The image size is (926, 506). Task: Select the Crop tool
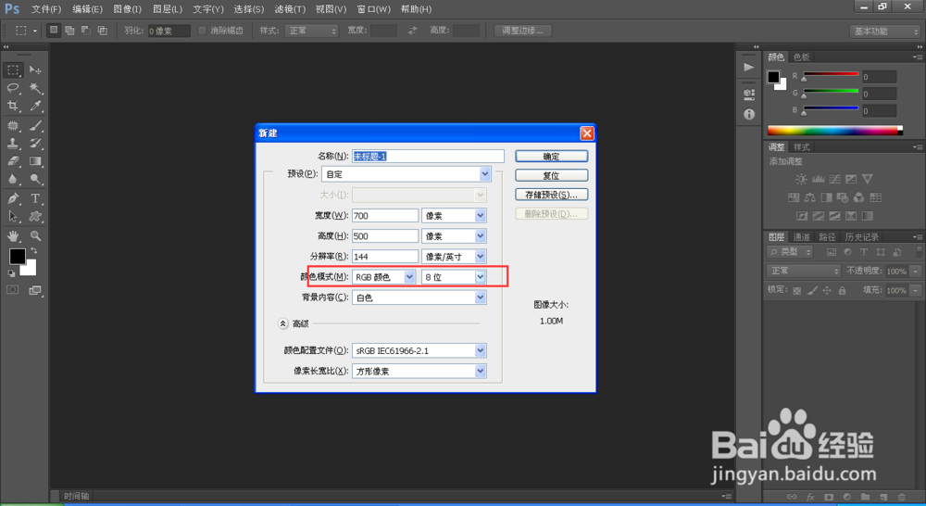coord(13,106)
